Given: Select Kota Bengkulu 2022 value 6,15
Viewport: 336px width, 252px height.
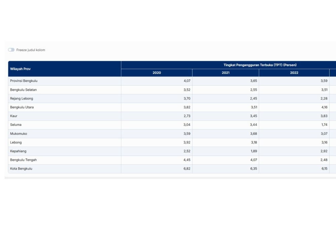Looking at the screenshot, I should point(325,169).
